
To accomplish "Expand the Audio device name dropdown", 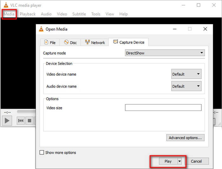I will [186, 86].
